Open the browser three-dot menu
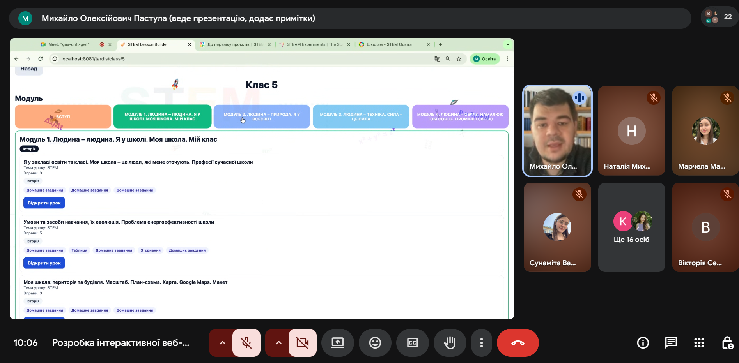Viewport: 739px width, 363px height. point(507,59)
